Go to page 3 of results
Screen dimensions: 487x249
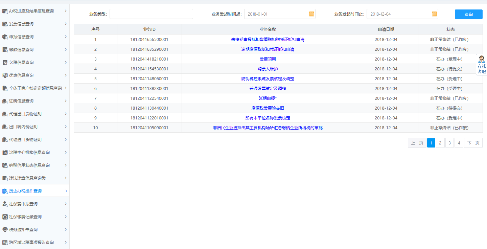pos(449,143)
